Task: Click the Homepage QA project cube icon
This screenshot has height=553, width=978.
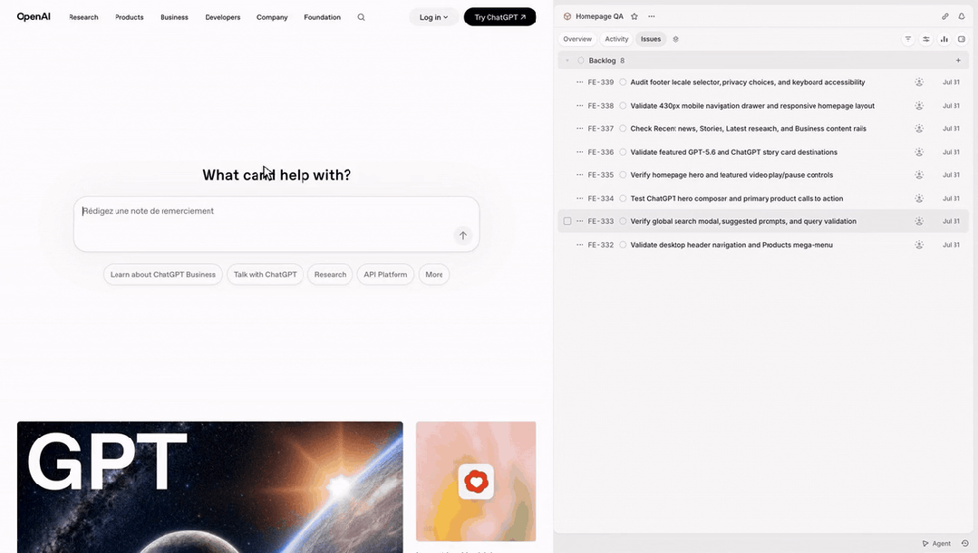Action: pos(567,16)
